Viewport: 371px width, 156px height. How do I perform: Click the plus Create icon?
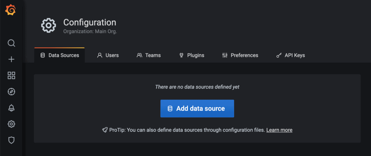coord(11,59)
